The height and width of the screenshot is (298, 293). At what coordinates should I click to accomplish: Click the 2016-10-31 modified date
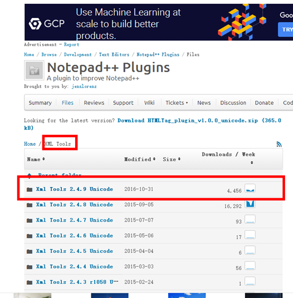pos(139,189)
